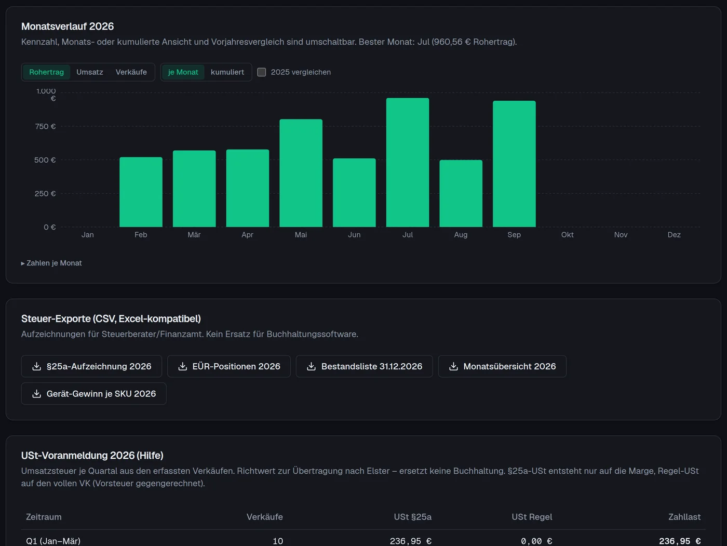Viewport: 727px width, 546px height.
Task: Click the Jul bar in the chart
Action: [x=408, y=163]
